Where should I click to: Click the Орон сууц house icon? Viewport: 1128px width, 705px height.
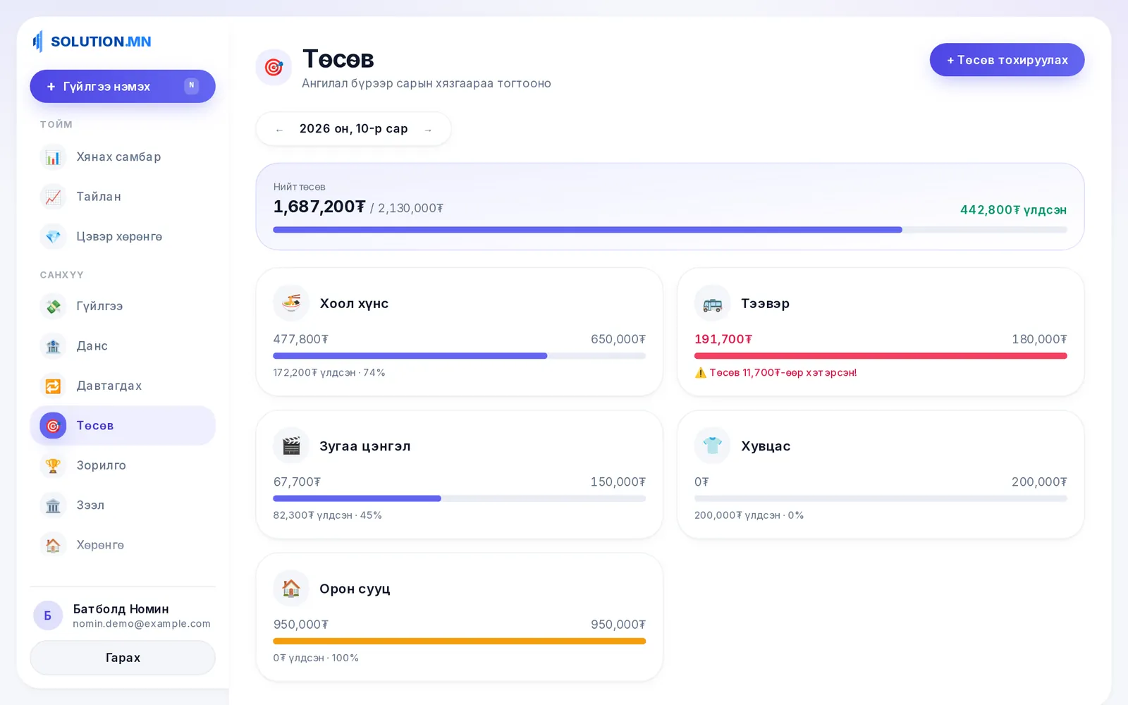pos(291,588)
